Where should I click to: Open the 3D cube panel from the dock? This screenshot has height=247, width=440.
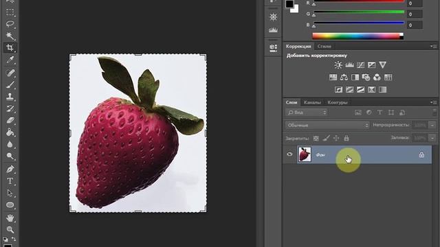(274, 48)
